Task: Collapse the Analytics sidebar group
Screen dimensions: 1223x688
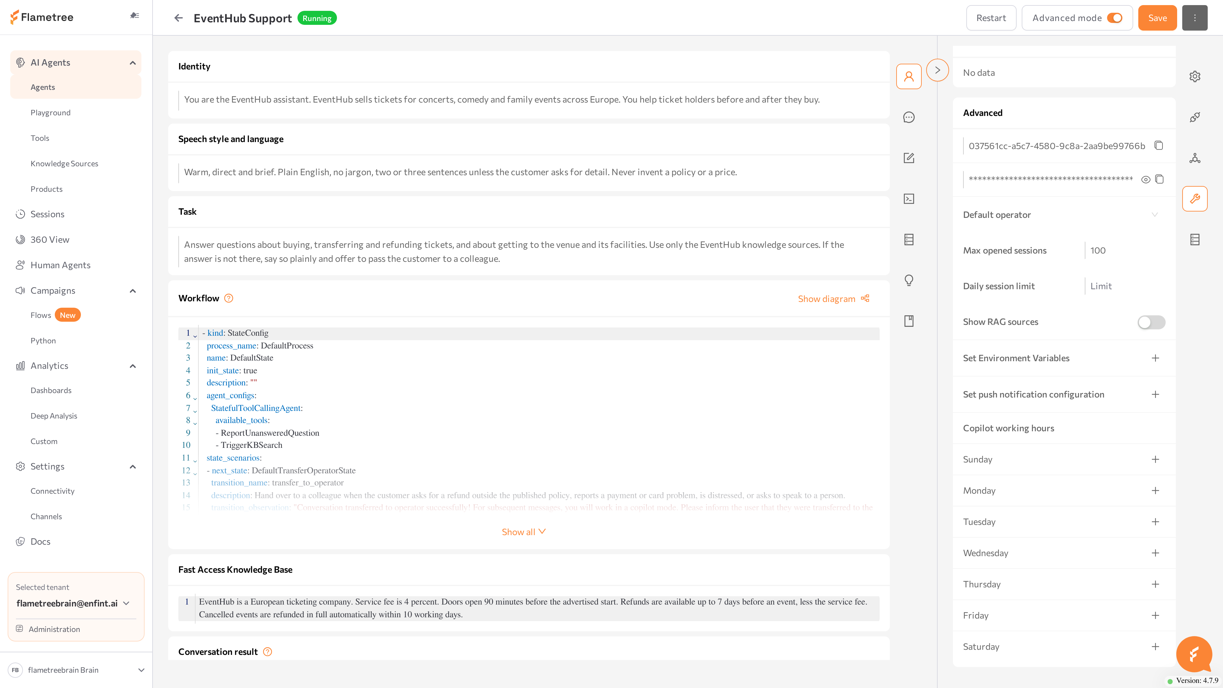Action: pyautogui.click(x=133, y=366)
